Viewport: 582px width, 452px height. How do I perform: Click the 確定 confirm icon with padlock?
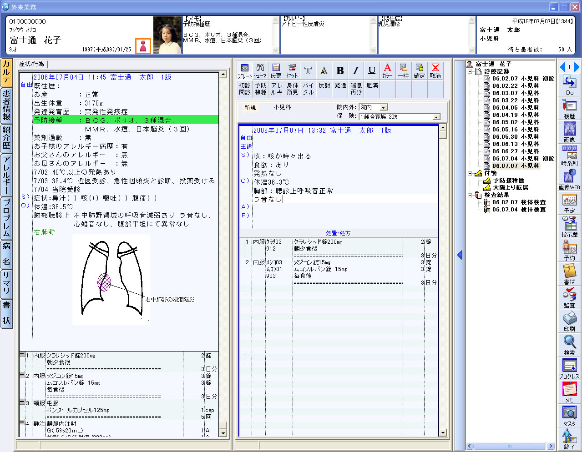[x=419, y=71]
